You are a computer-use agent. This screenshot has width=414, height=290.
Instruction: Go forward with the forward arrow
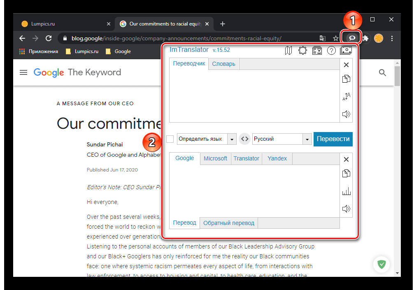(35, 38)
